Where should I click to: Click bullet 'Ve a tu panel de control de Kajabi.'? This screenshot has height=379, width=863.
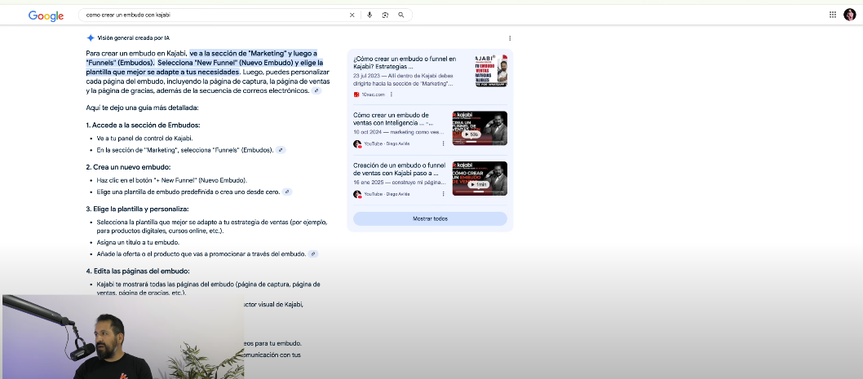click(x=144, y=138)
